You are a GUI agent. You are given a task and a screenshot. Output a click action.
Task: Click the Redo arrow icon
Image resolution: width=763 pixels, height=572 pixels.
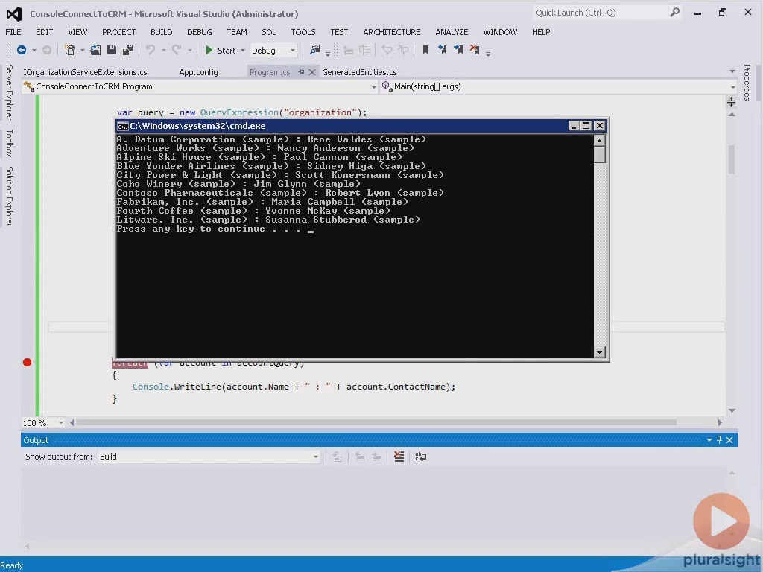[x=177, y=50]
